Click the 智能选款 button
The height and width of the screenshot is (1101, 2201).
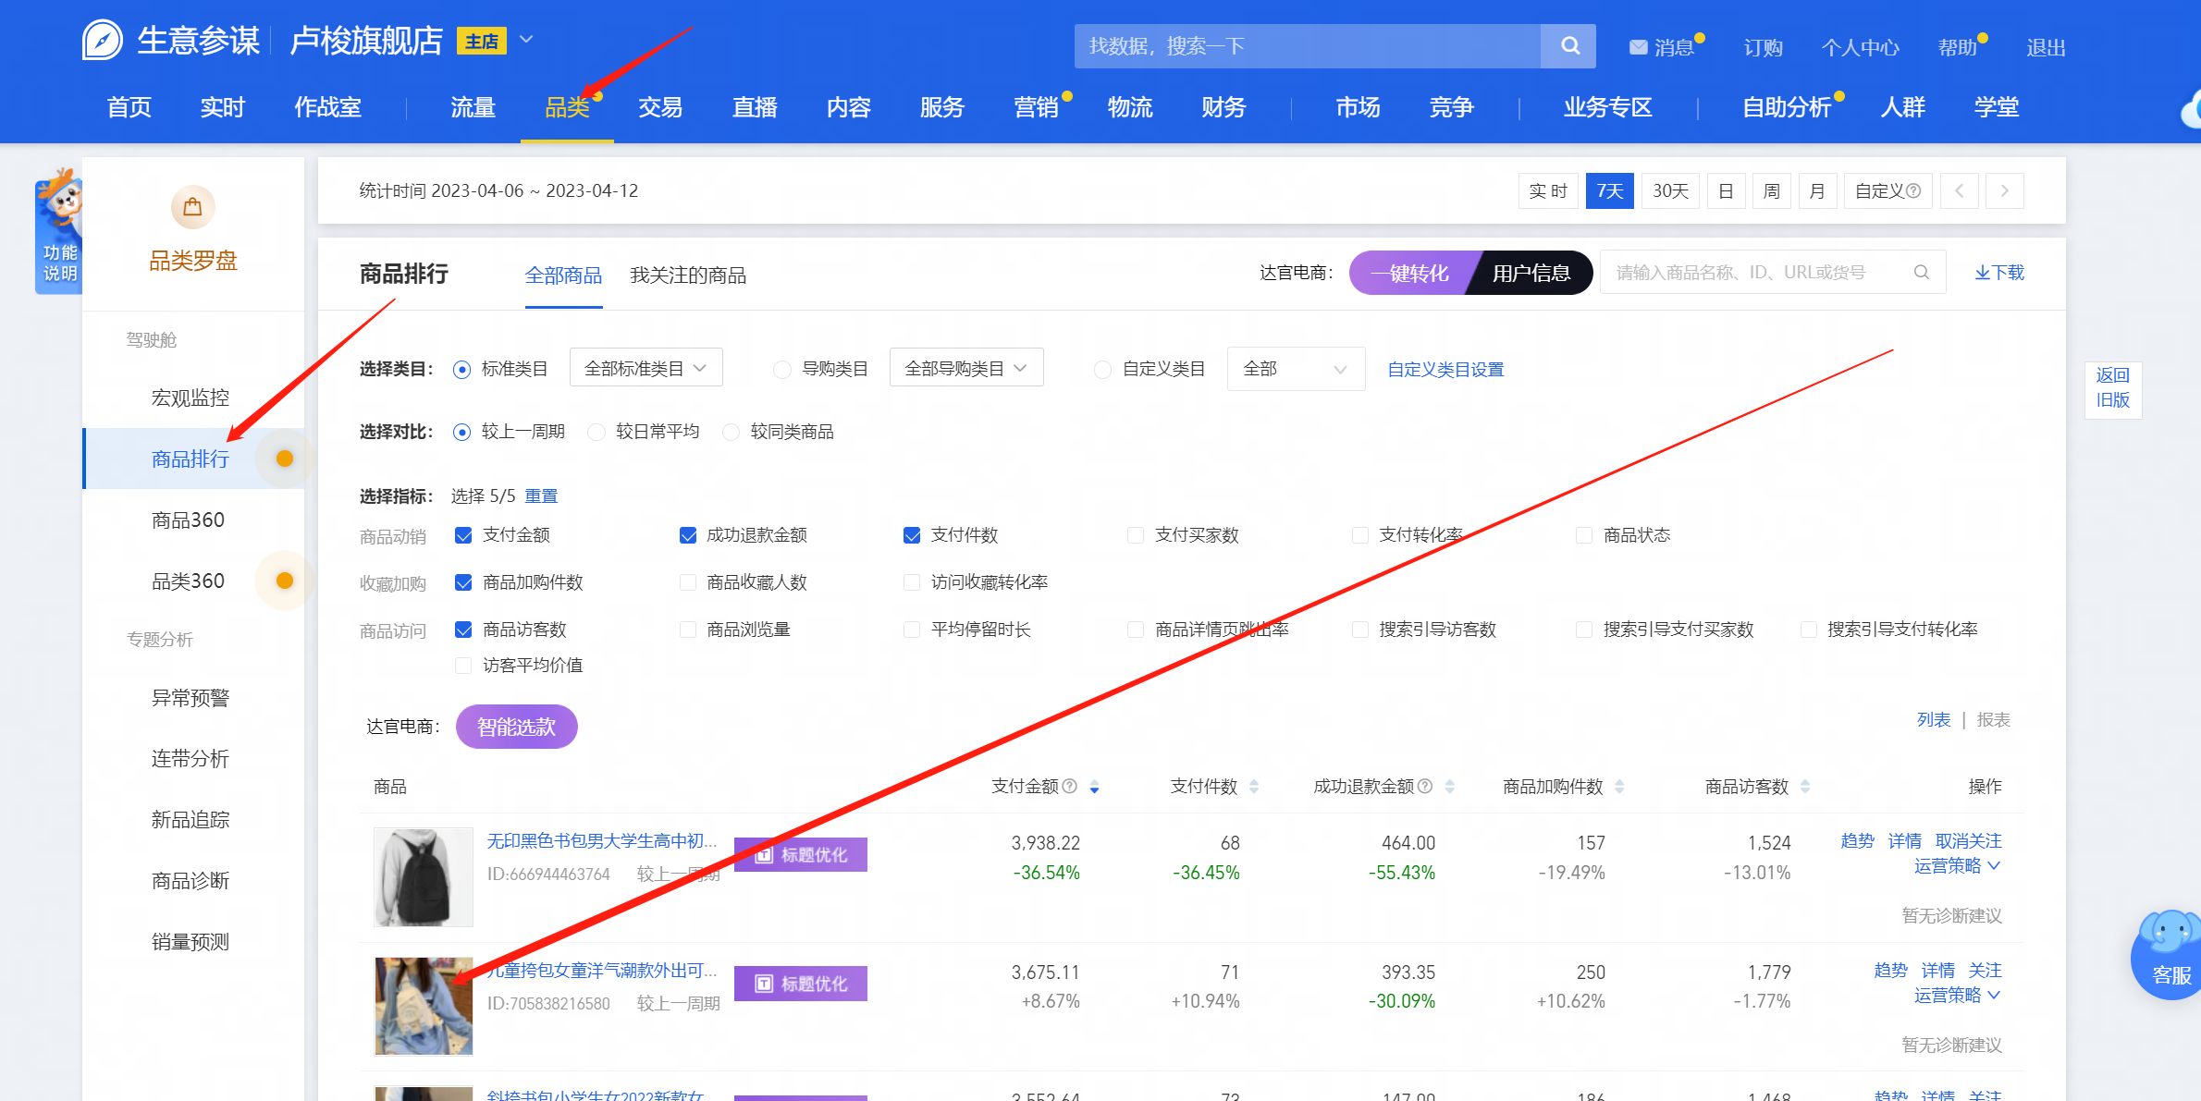(516, 727)
